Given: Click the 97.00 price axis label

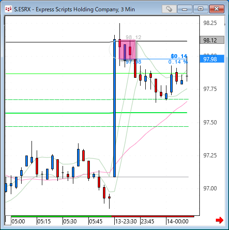Looking at the screenshot, I should click(x=210, y=189).
